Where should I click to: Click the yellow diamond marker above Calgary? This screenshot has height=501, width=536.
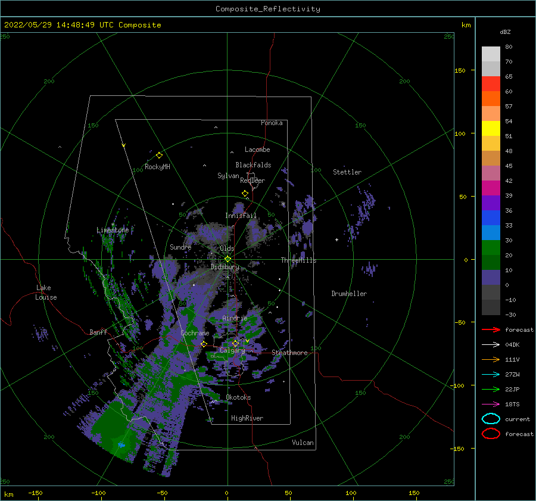click(235, 343)
